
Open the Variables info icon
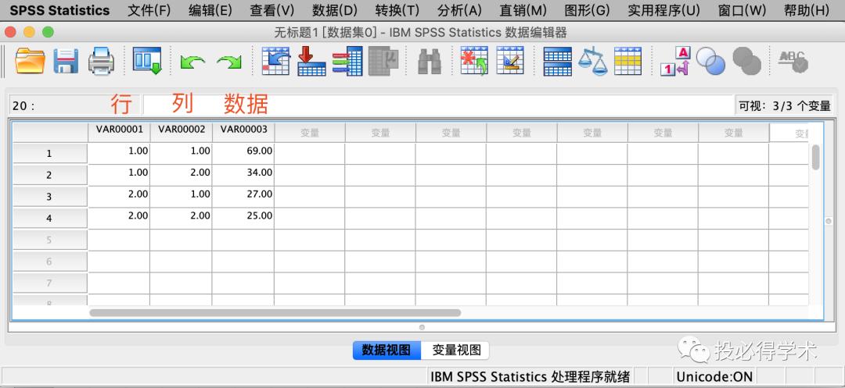[x=347, y=61]
